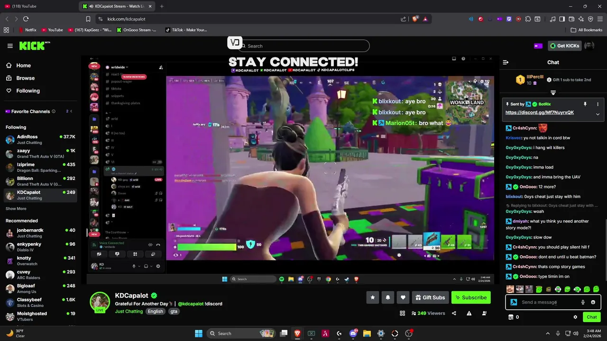The height and width of the screenshot is (341, 607).
Task: Open chat settings gear icon
Action: [575, 317]
